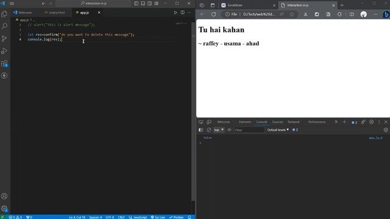This screenshot has height=219, width=390.
Task: Open the notifications bell in status bar
Action: (190, 217)
